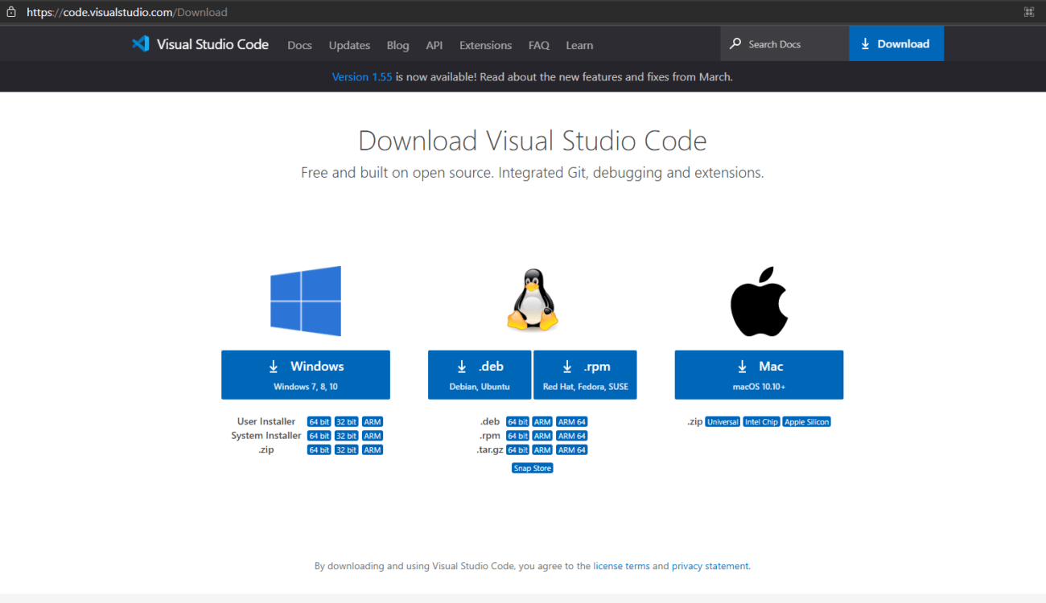The height and width of the screenshot is (603, 1046).
Task: Open the Version 1.55 release notes link
Action: [362, 76]
